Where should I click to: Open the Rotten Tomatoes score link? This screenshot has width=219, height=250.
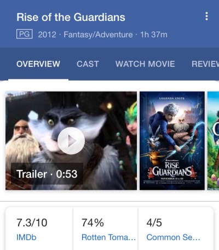tap(108, 237)
